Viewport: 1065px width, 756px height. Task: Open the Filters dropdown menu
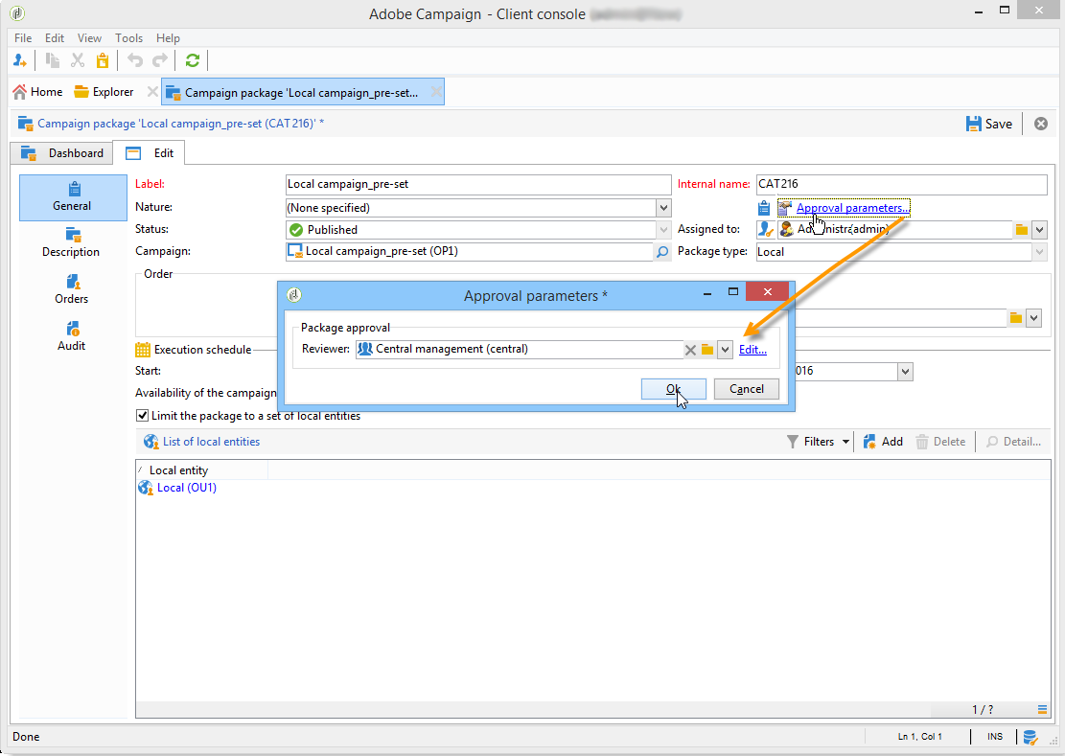[x=819, y=442]
